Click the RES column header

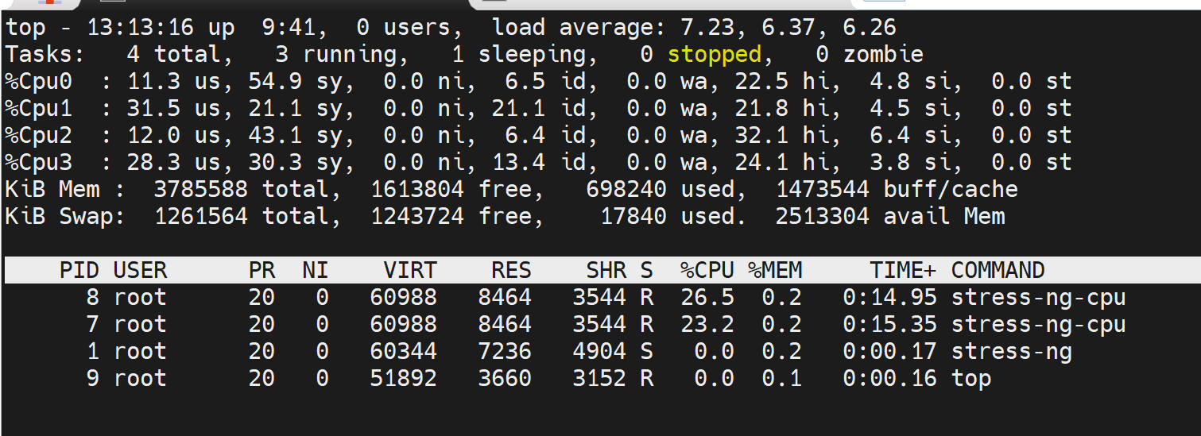click(x=510, y=271)
